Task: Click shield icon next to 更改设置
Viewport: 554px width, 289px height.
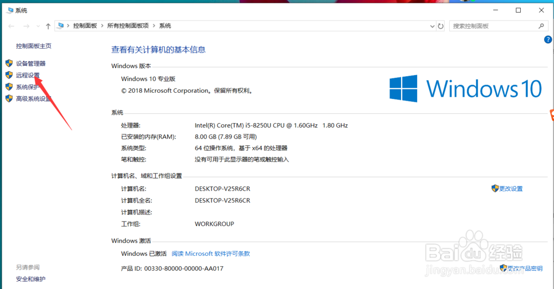Action: coord(495,188)
